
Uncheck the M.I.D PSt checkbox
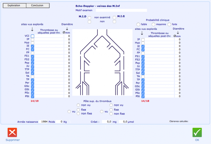coord(33,97)
